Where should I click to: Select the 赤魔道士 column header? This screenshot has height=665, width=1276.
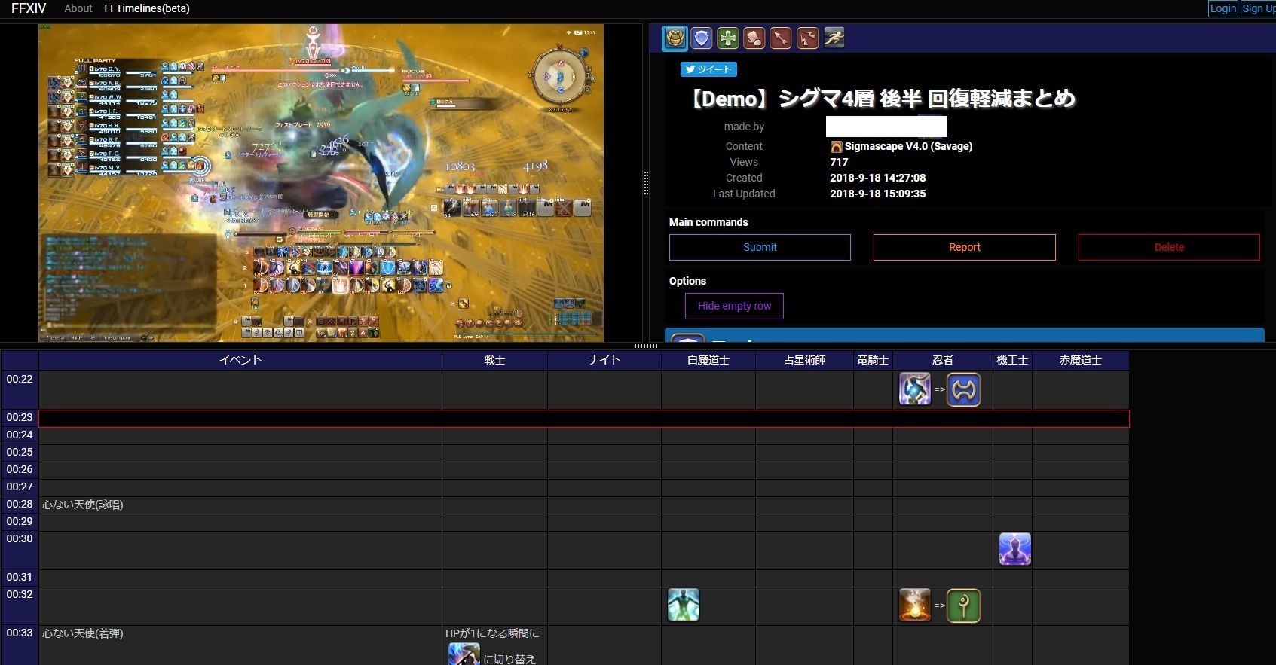[x=1081, y=360]
